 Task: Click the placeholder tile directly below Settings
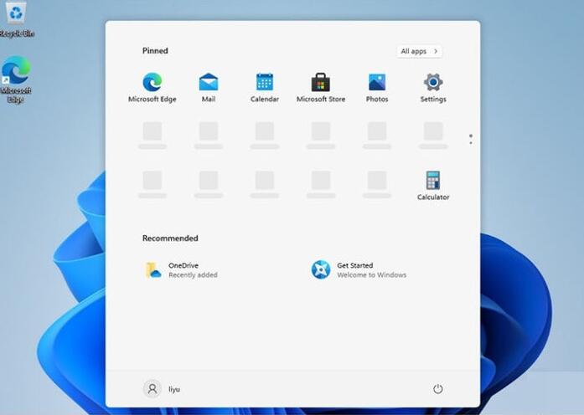coord(433,132)
